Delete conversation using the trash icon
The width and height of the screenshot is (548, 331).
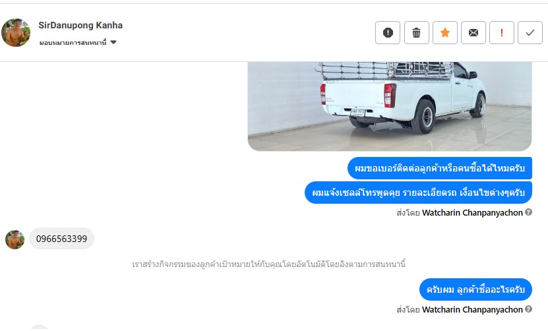pyautogui.click(x=416, y=32)
